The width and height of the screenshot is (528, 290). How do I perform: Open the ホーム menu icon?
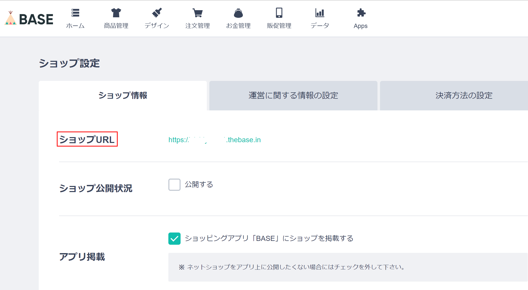point(75,13)
